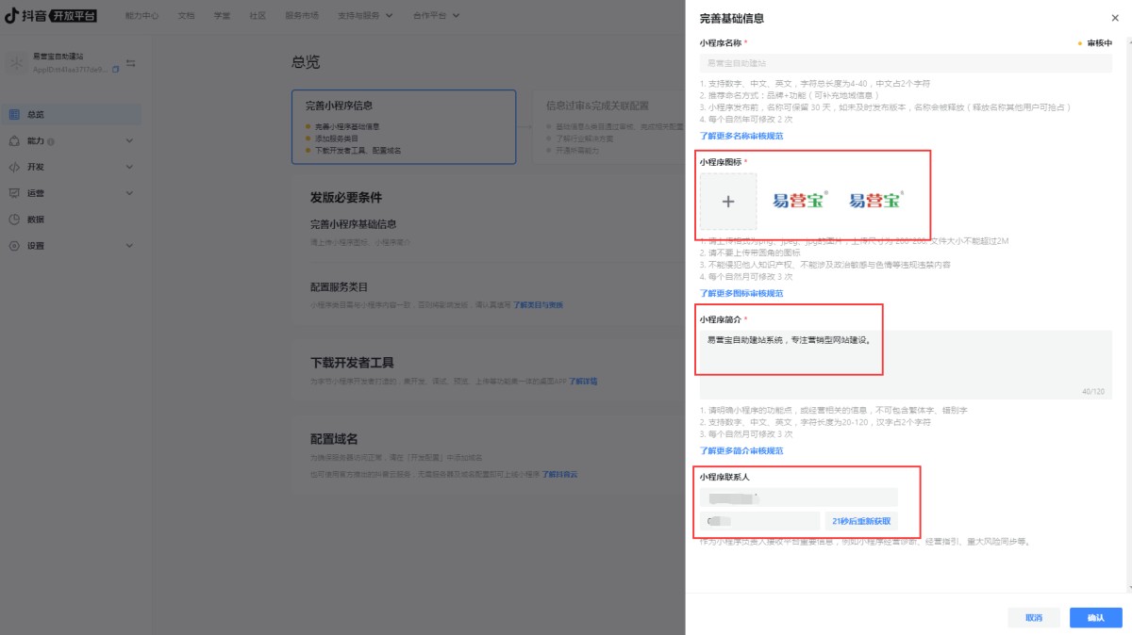Click the switch-app arrows icon beside AppID

pyautogui.click(x=131, y=63)
